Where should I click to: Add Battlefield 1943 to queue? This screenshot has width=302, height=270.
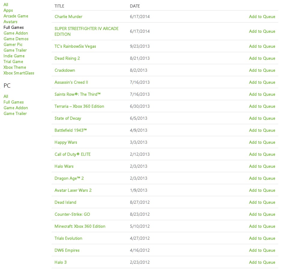pos(262,130)
